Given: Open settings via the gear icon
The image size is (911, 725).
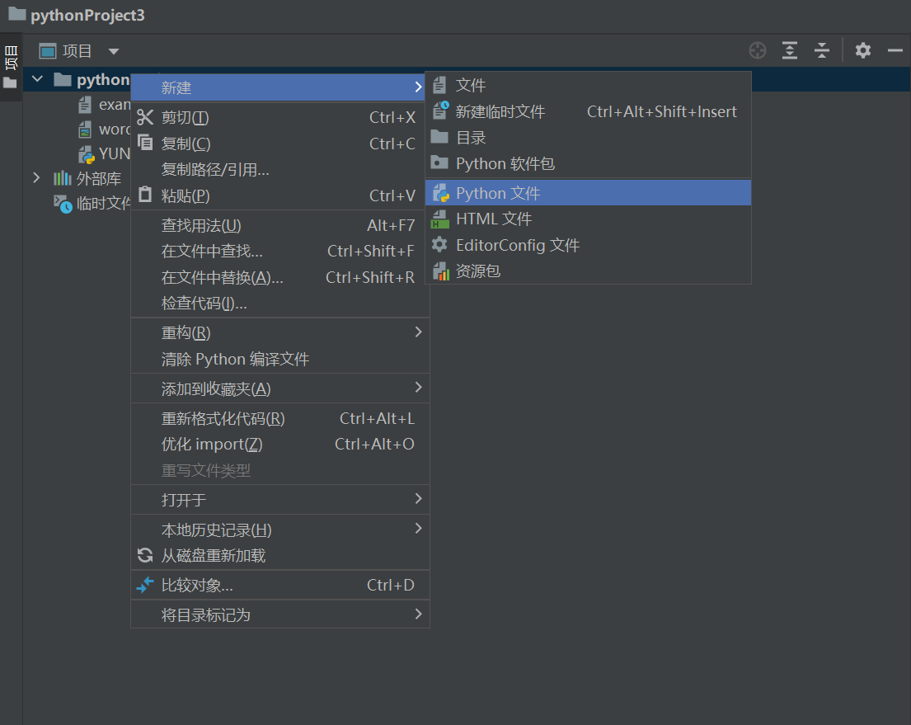Looking at the screenshot, I should [862, 50].
